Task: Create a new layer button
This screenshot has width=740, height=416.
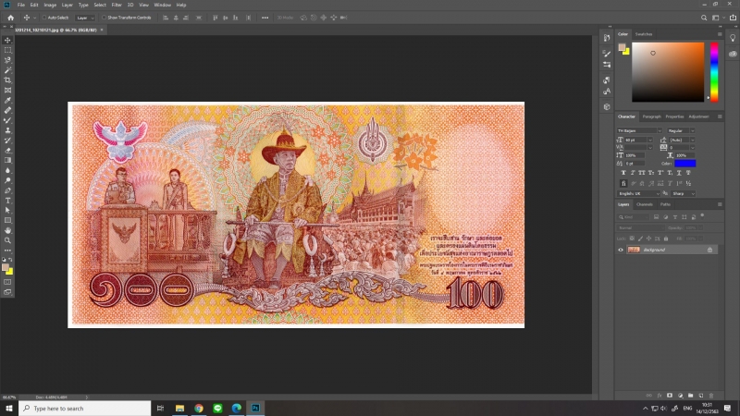Action: coord(701,396)
